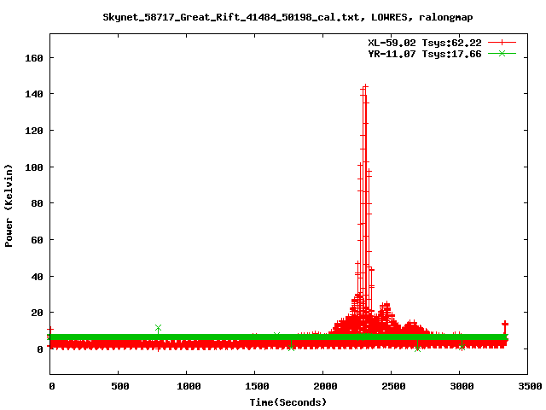Click the green legend line sample
The image size is (546, 410).
502,53
